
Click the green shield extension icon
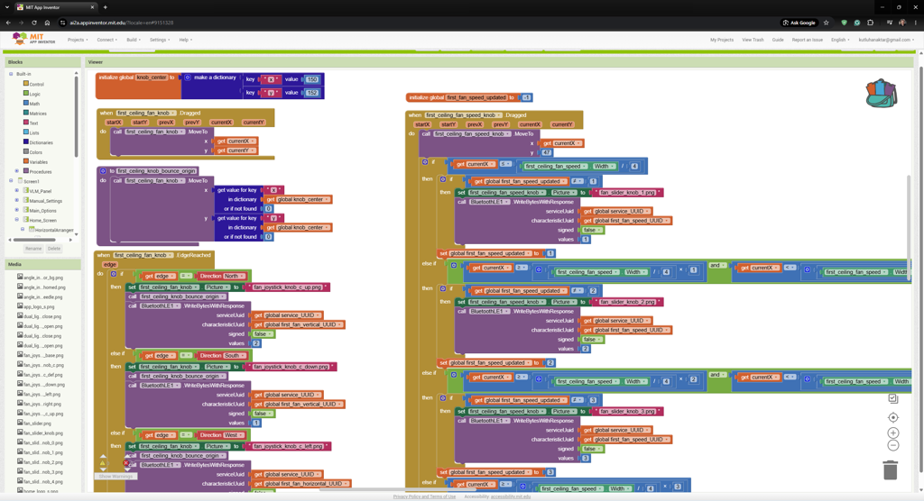[844, 23]
